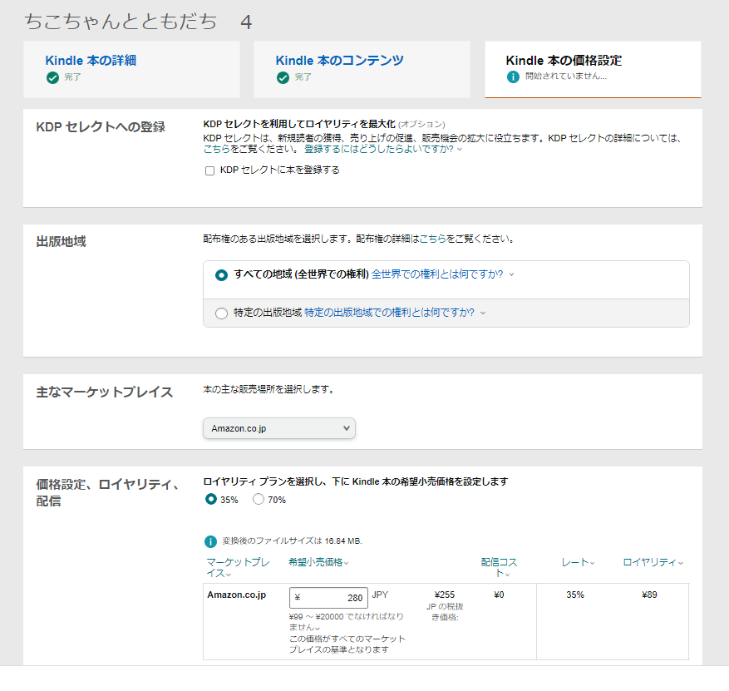Image resolution: width=729 pixels, height=691 pixels.
Task: Click the book title ちこちゃんとともだち 4
Action: [138, 22]
